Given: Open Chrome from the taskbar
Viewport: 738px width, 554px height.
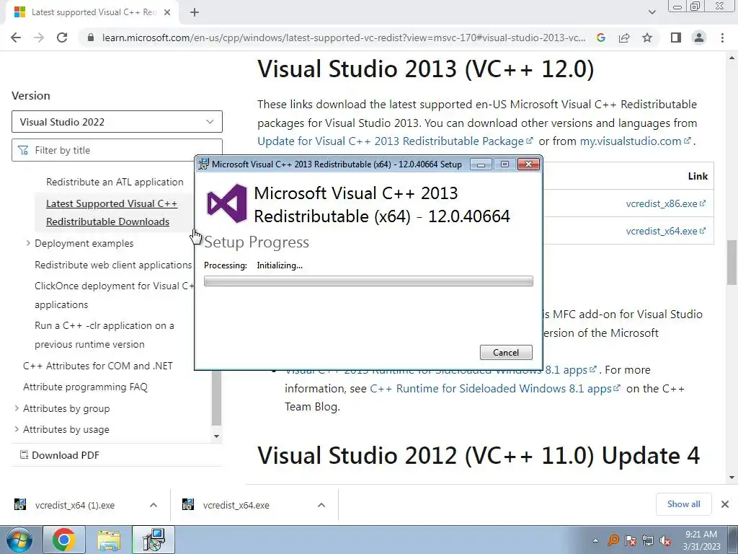Looking at the screenshot, I should (x=64, y=540).
